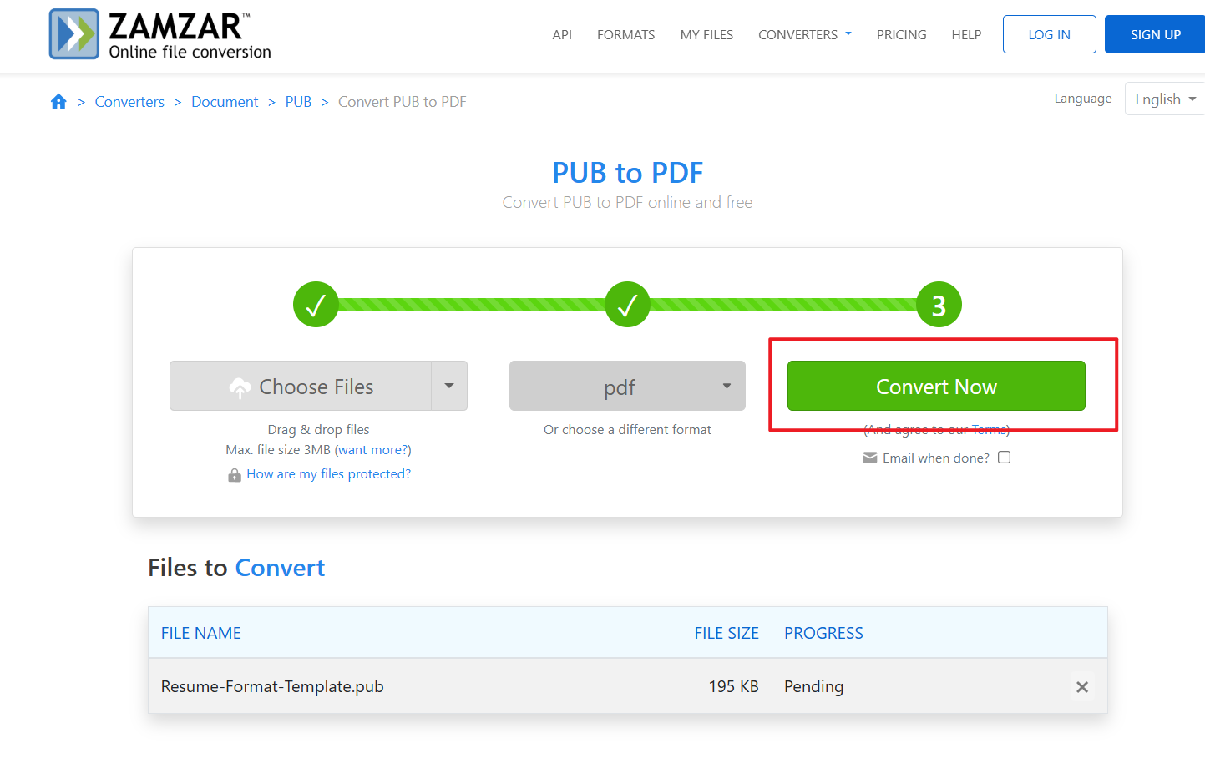
Task: Open How are my files protected? link
Action: click(x=328, y=474)
